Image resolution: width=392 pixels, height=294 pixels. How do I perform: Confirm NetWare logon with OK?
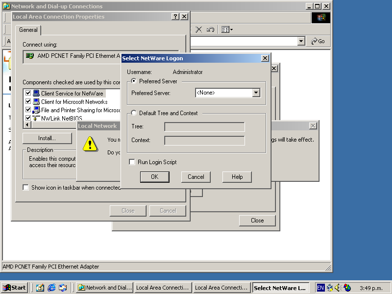click(x=154, y=177)
